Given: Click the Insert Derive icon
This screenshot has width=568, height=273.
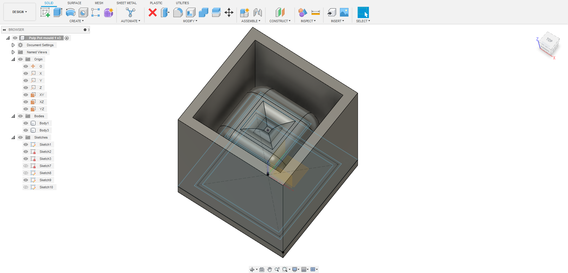Looking at the screenshot, I should (332, 12).
